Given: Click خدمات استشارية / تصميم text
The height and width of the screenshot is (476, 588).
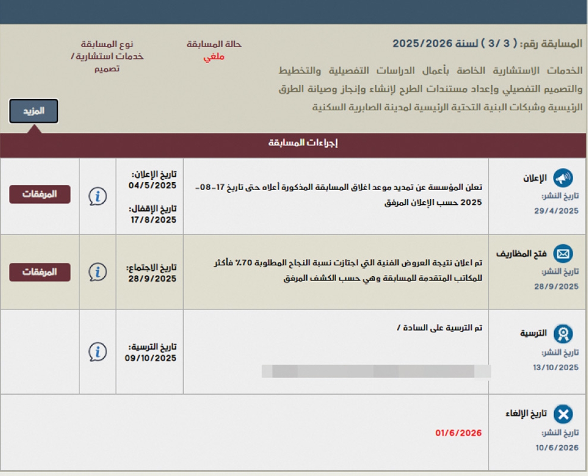Looking at the screenshot, I should (107, 63).
